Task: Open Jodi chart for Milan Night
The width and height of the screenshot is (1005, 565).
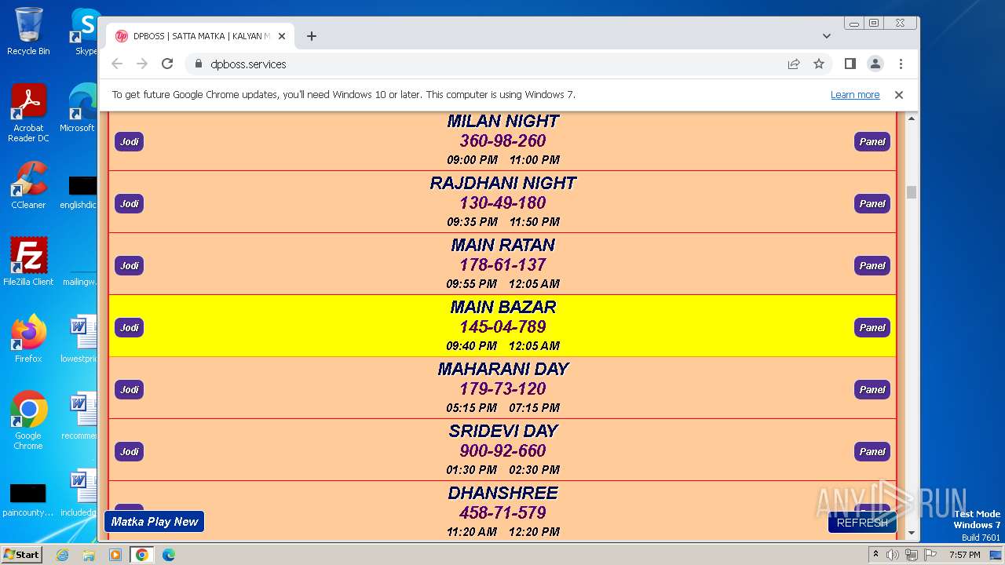Action: tap(130, 141)
